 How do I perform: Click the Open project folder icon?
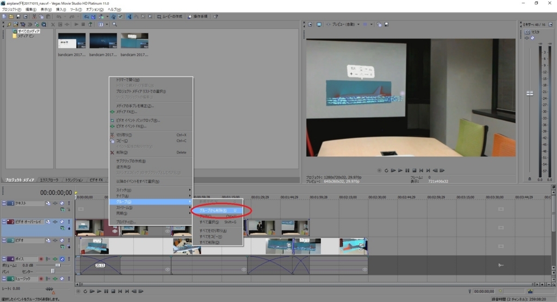[11, 16]
